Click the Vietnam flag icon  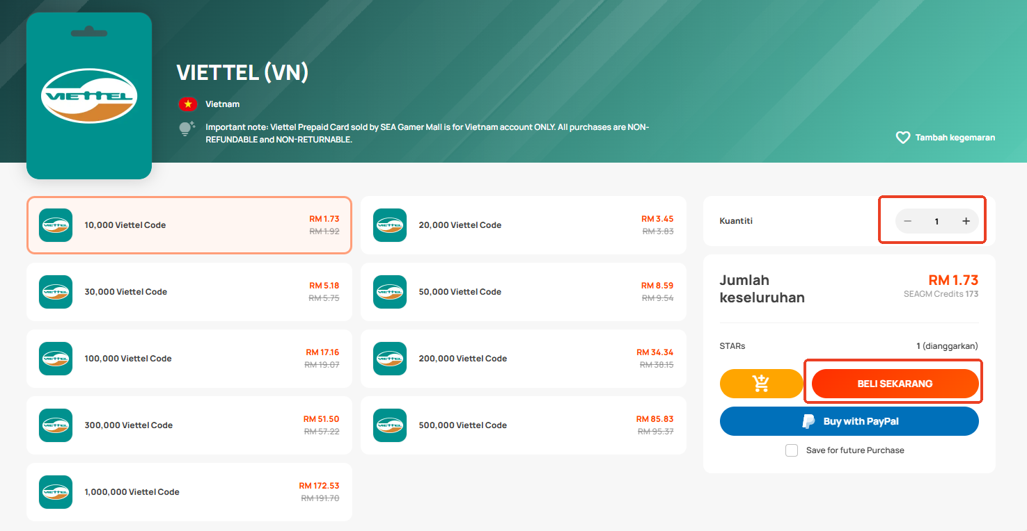click(188, 104)
